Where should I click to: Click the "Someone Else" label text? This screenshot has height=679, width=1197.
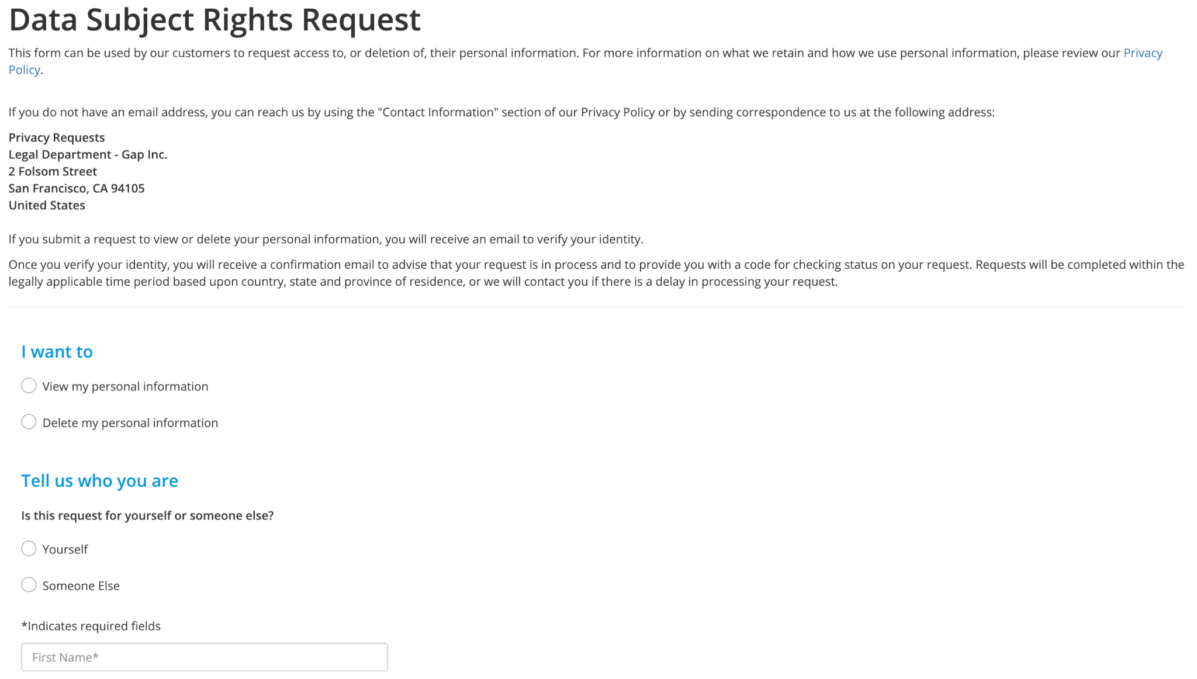81,585
